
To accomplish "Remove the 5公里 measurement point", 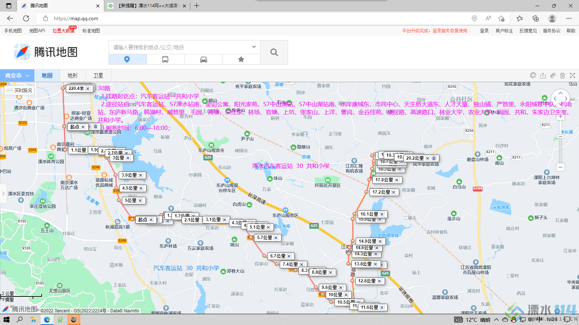I will pos(140,200).
